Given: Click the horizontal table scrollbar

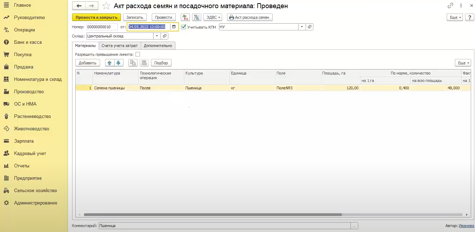Looking at the screenshot, I should (212, 215).
